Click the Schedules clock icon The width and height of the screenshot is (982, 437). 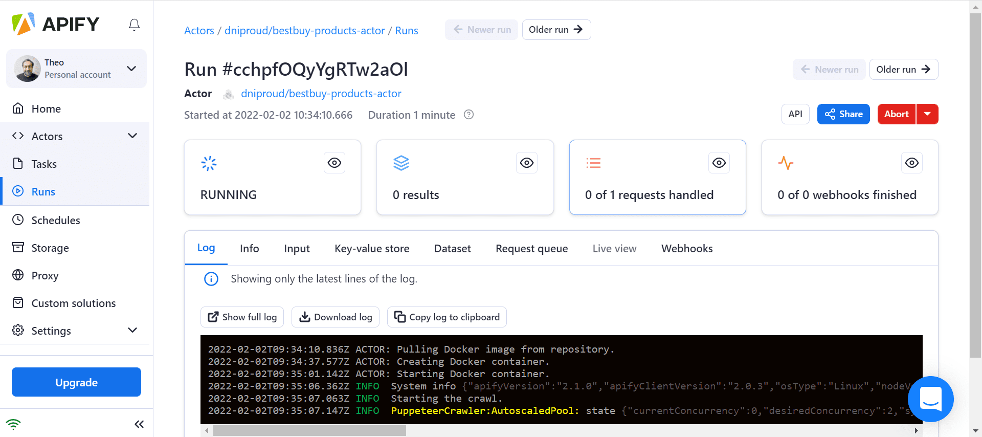(x=18, y=220)
